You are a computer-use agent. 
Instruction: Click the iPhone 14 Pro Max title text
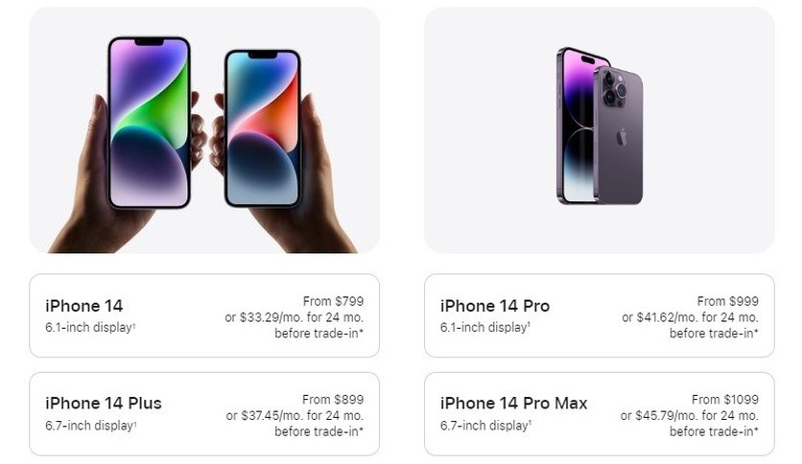click(513, 404)
